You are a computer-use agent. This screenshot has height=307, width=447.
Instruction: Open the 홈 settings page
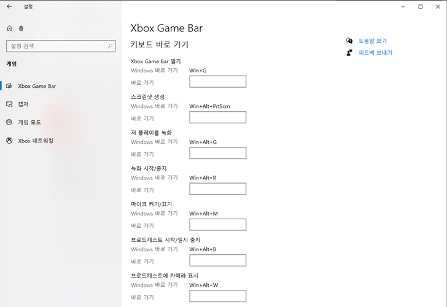click(21, 28)
